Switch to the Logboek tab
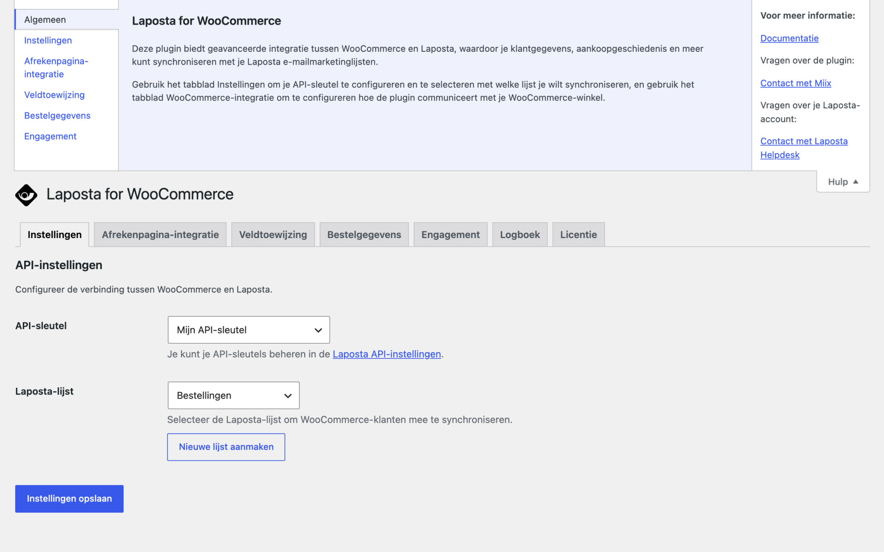 [x=520, y=235]
